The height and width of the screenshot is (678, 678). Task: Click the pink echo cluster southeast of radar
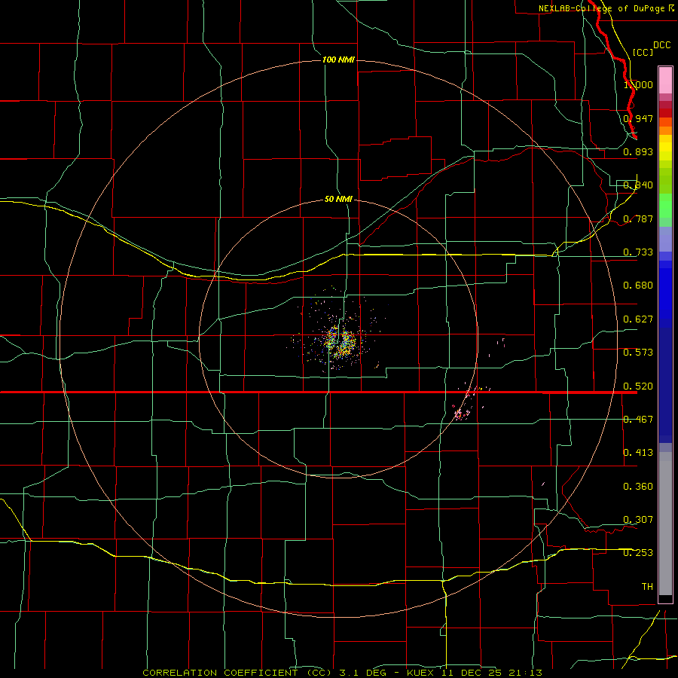point(461,414)
